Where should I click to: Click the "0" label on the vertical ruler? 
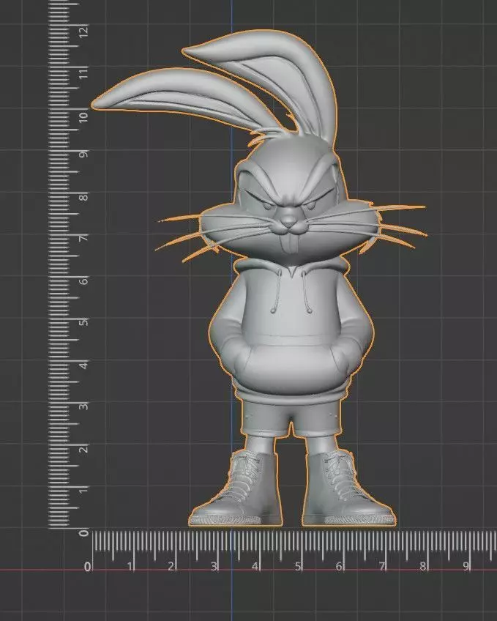[x=84, y=532]
